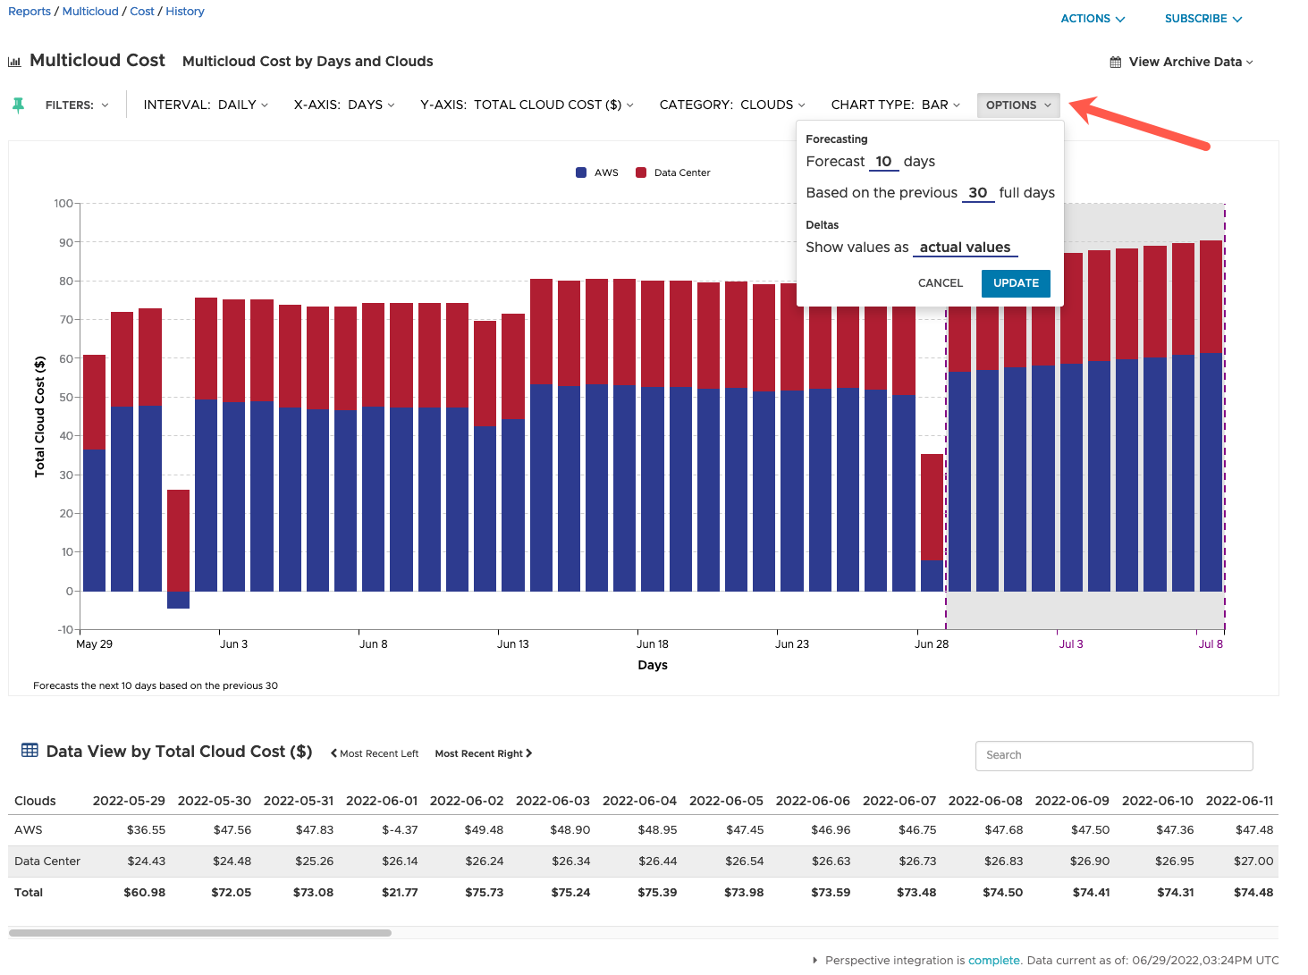Click the AWS row label in table
The width and height of the screenshot is (1308, 975).
pos(29,829)
